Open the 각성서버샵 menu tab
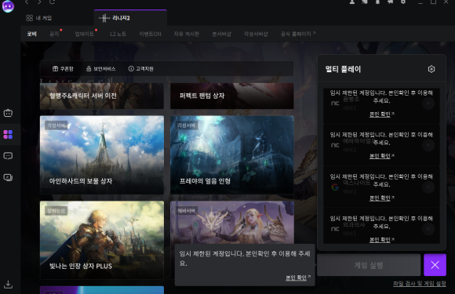455x294 pixels. coord(256,34)
